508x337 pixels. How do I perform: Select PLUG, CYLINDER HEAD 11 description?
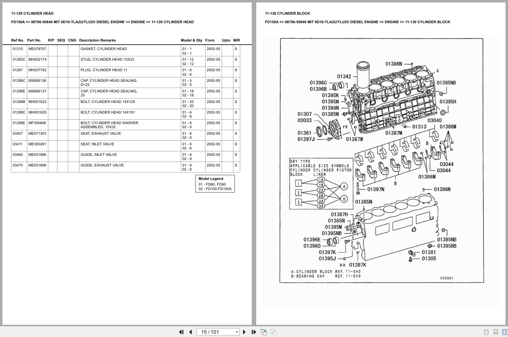point(103,70)
